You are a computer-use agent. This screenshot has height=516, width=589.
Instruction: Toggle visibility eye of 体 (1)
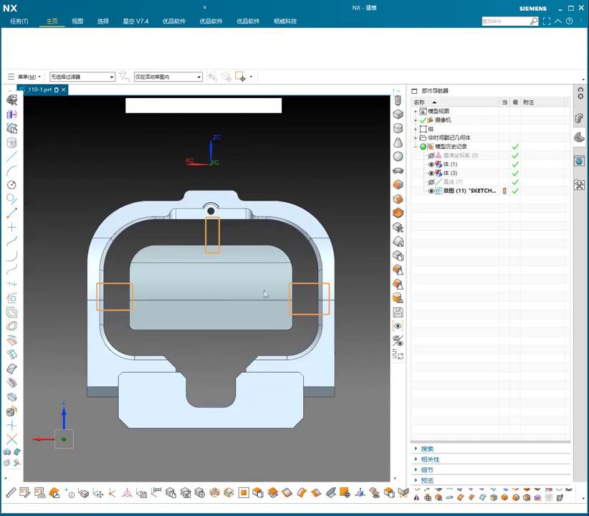(431, 164)
